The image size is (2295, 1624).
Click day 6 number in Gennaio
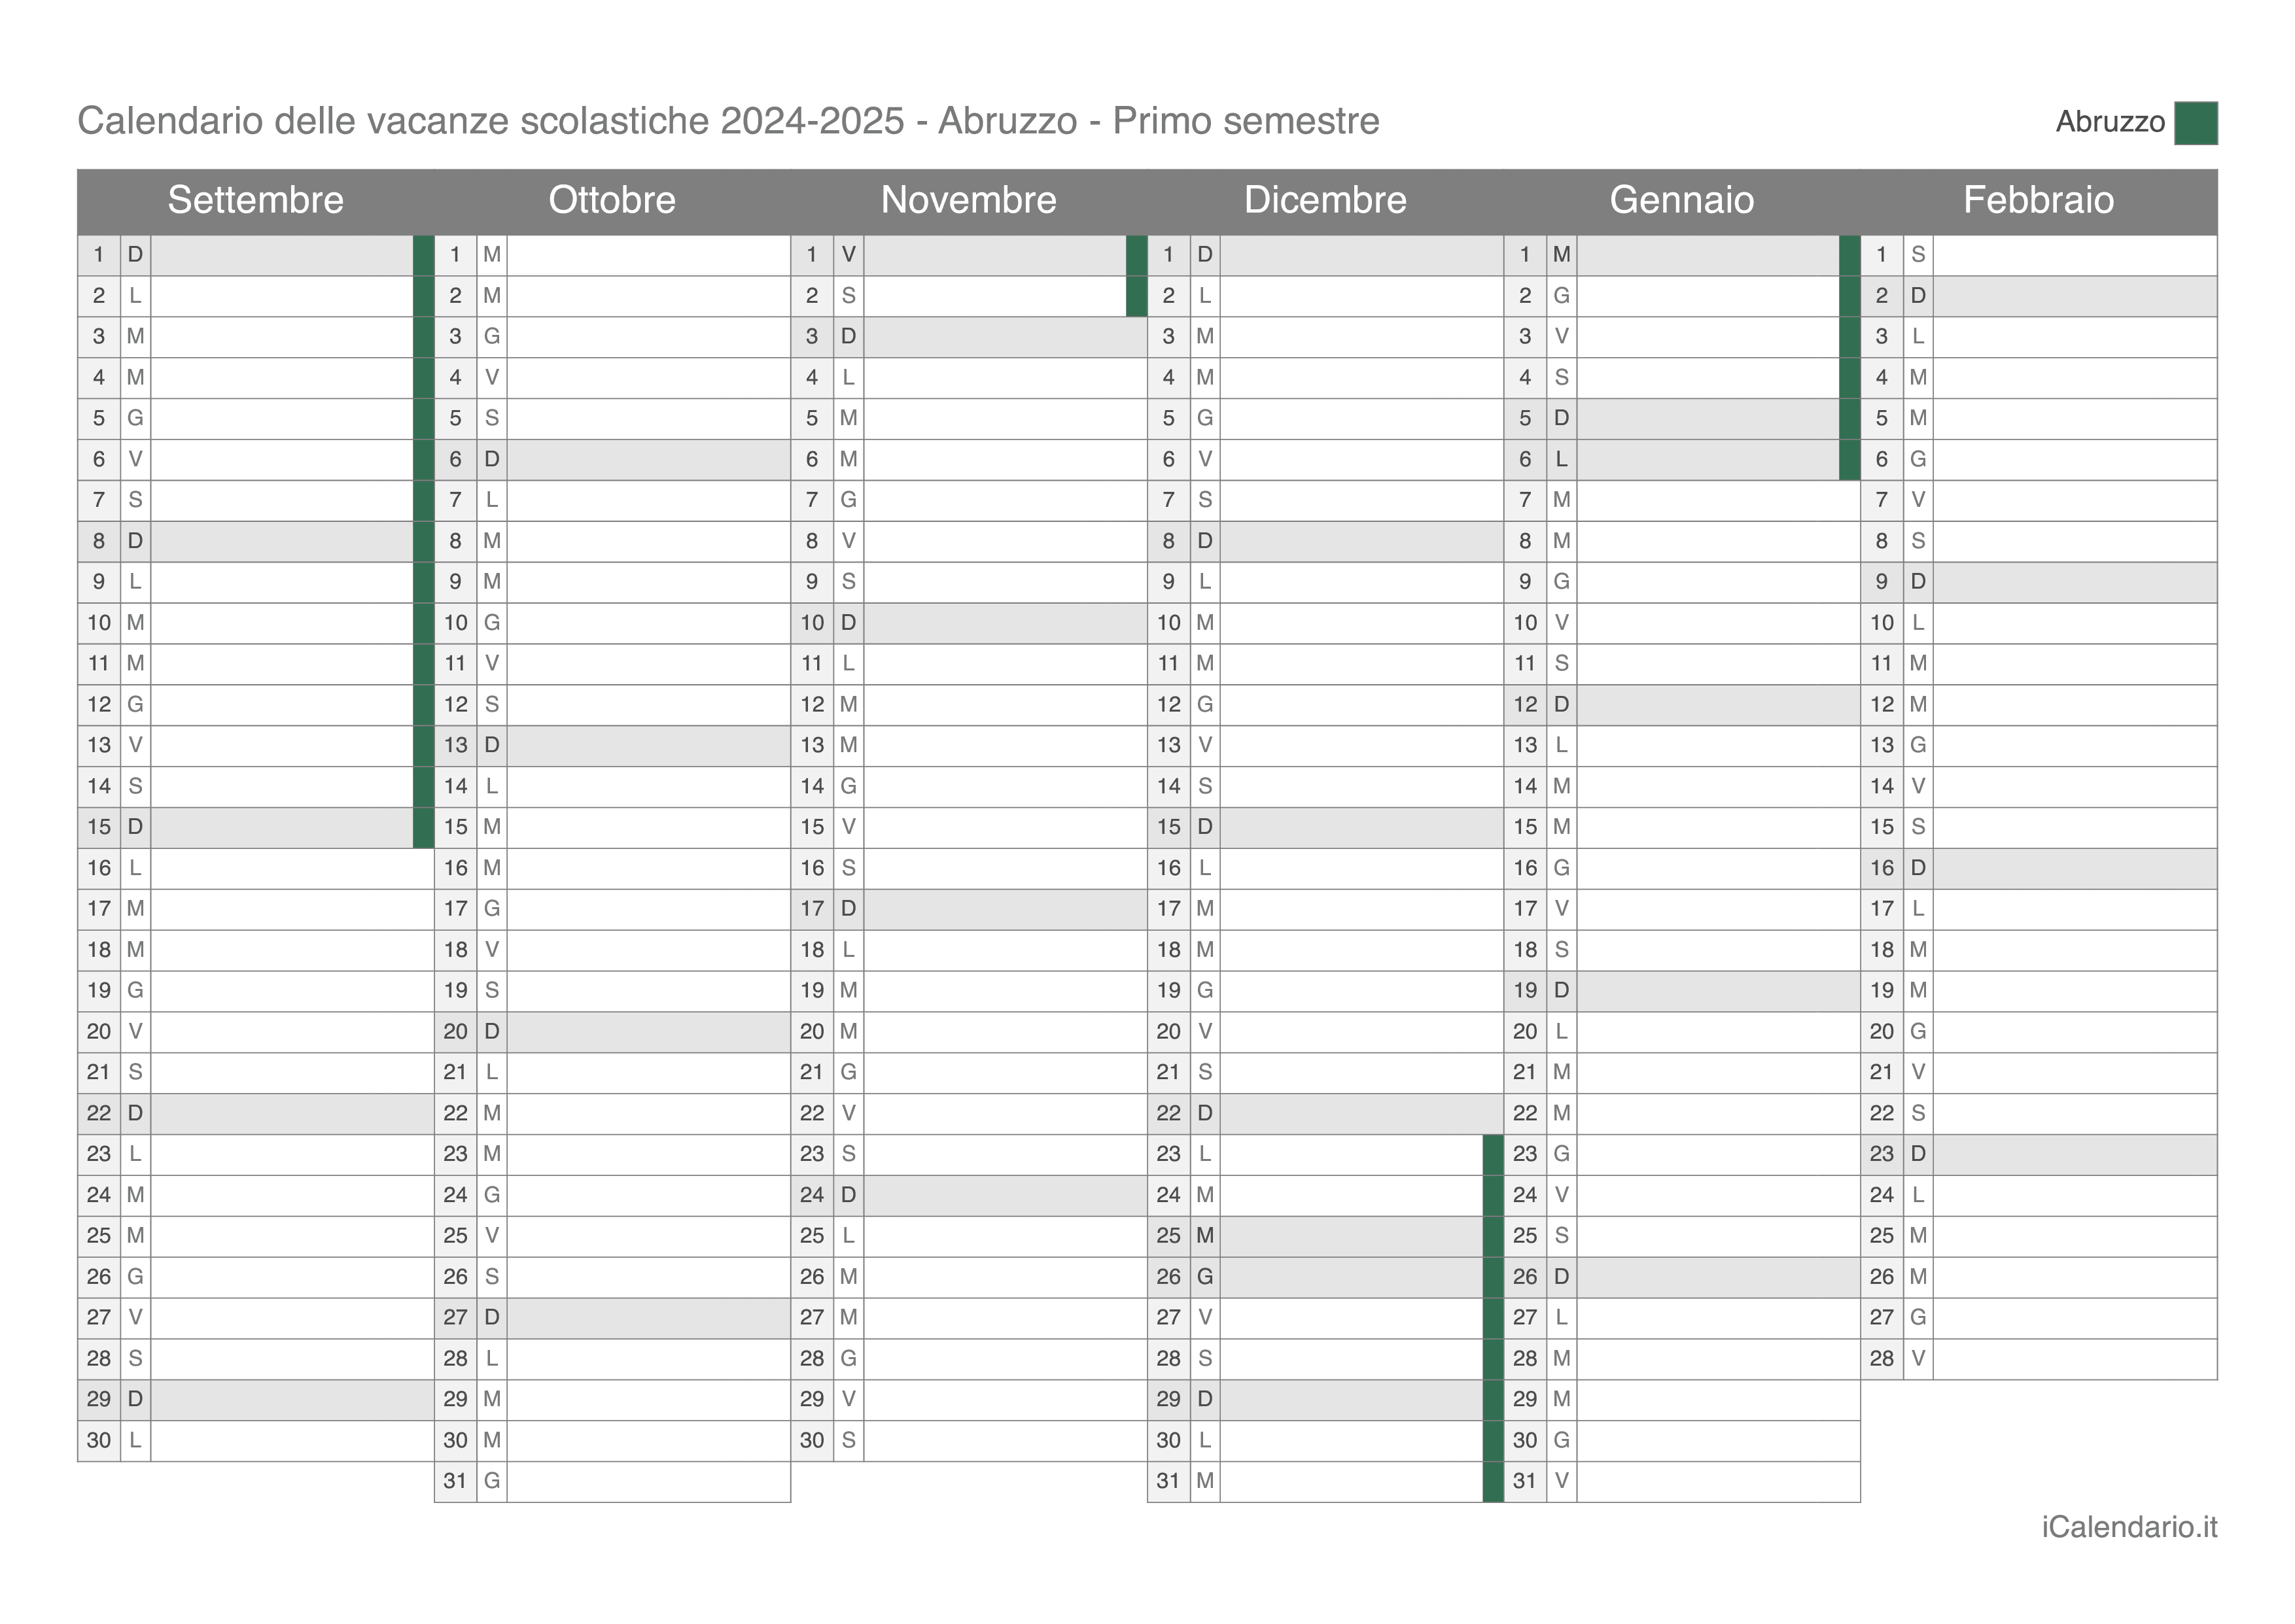(x=1525, y=459)
